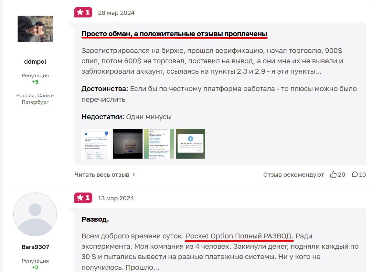
Task: Open the second attached dark monitor photo
Action: point(127,144)
